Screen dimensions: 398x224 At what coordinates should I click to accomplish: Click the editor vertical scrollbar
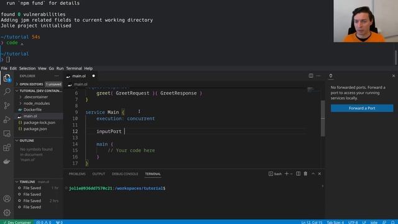tap(323, 119)
